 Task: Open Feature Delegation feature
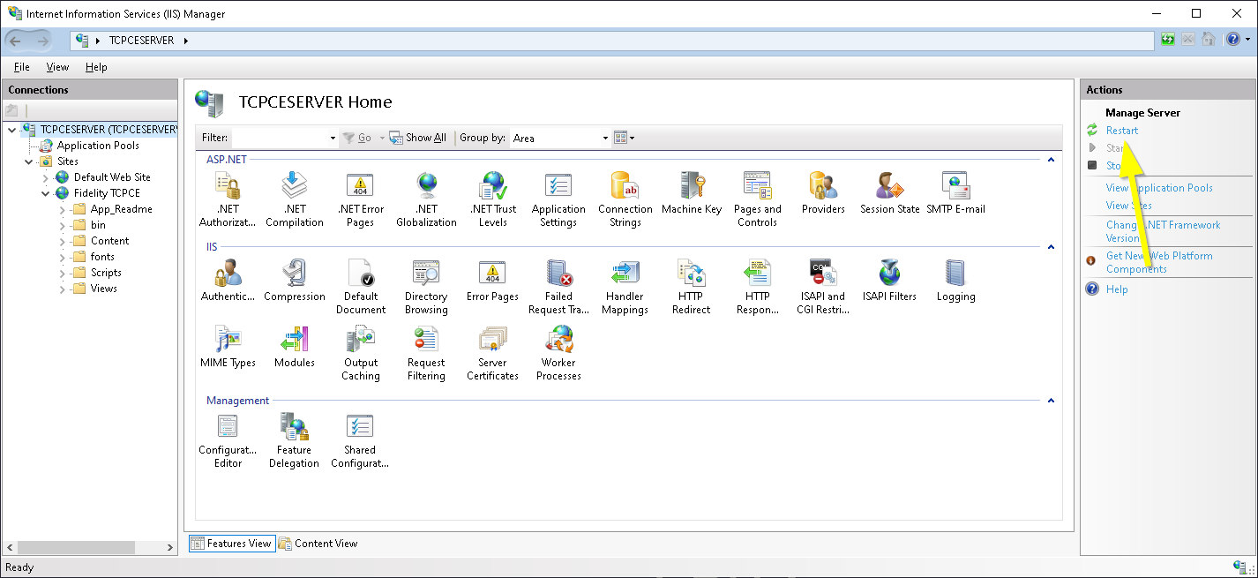point(294,440)
